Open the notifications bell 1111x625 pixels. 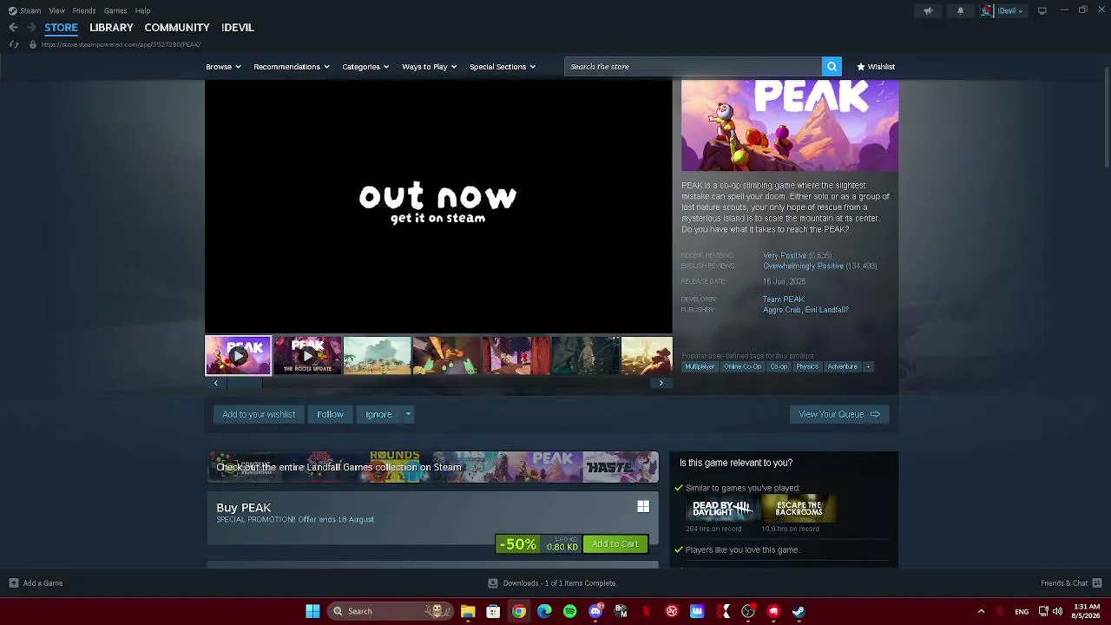point(960,10)
